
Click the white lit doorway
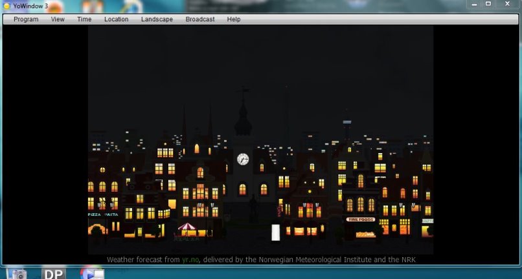tap(275, 232)
